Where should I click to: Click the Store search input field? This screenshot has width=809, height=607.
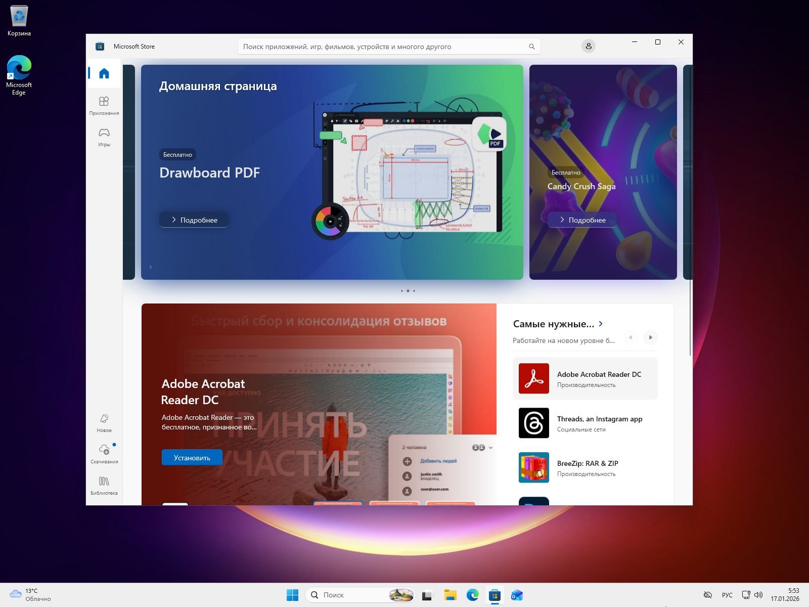pyautogui.click(x=384, y=47)
